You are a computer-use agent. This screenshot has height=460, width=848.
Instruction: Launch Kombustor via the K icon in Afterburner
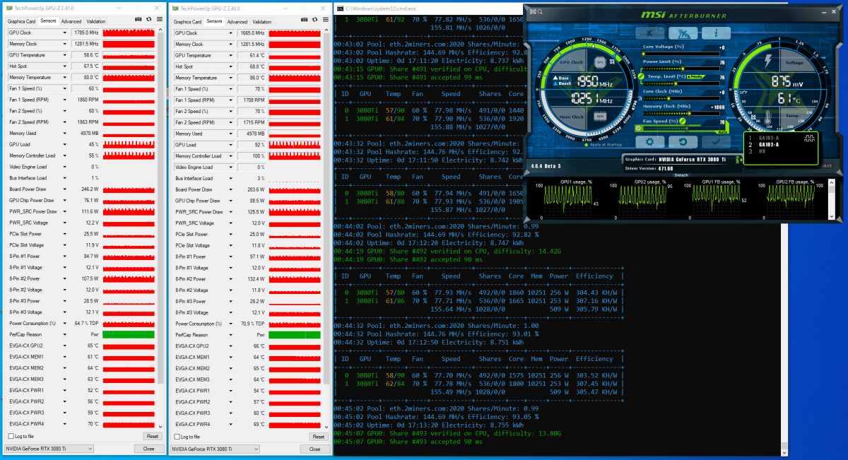[x=649, y=33]
